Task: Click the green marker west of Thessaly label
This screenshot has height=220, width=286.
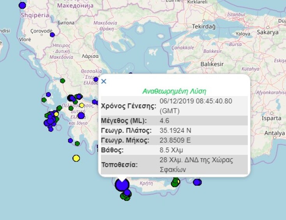Action: click(x=62, y=81)
